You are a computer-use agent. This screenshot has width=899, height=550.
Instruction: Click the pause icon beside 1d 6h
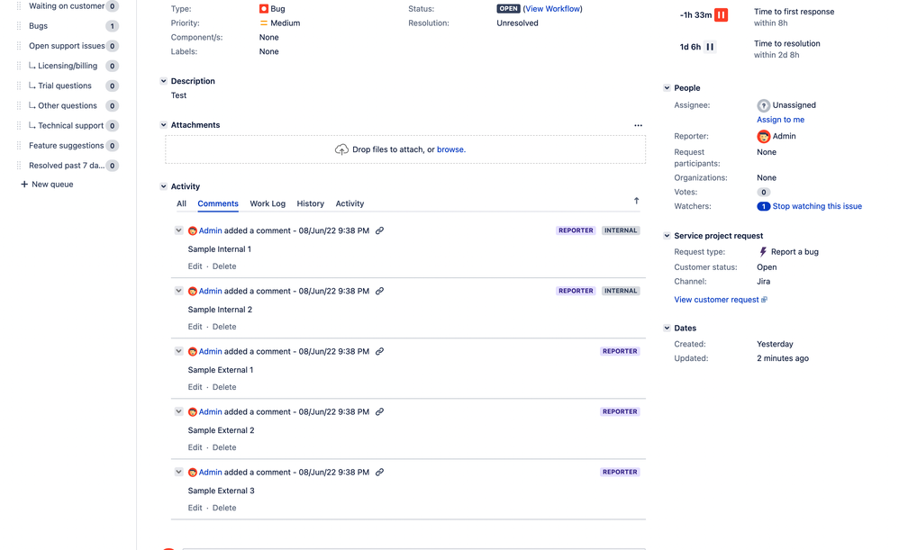point(710,47)
